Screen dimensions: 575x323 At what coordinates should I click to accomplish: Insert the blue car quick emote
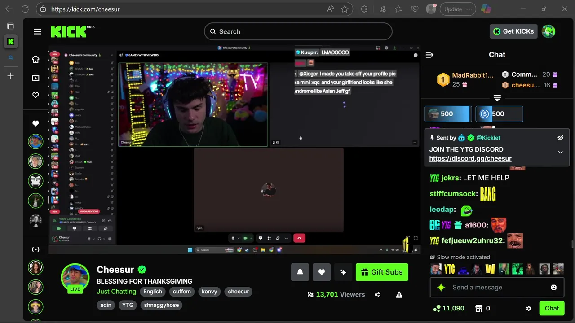pyautogui.click(x=463, y=269)
